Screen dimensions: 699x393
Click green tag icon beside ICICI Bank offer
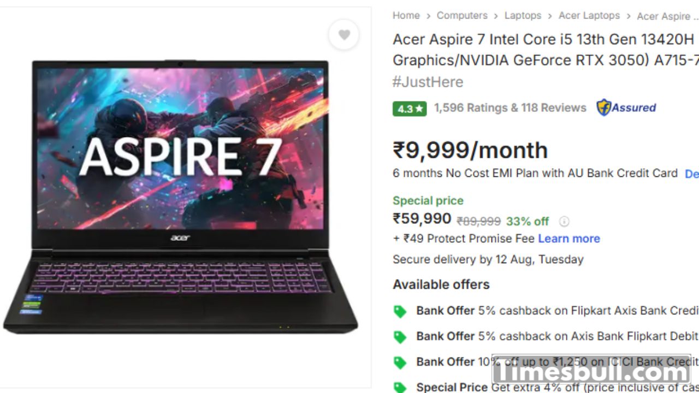400,362
